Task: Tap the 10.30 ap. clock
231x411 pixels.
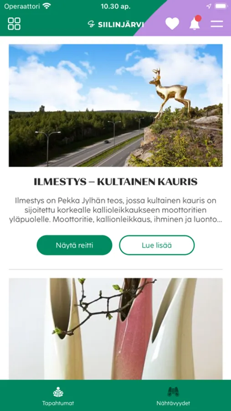Action: 115,6
